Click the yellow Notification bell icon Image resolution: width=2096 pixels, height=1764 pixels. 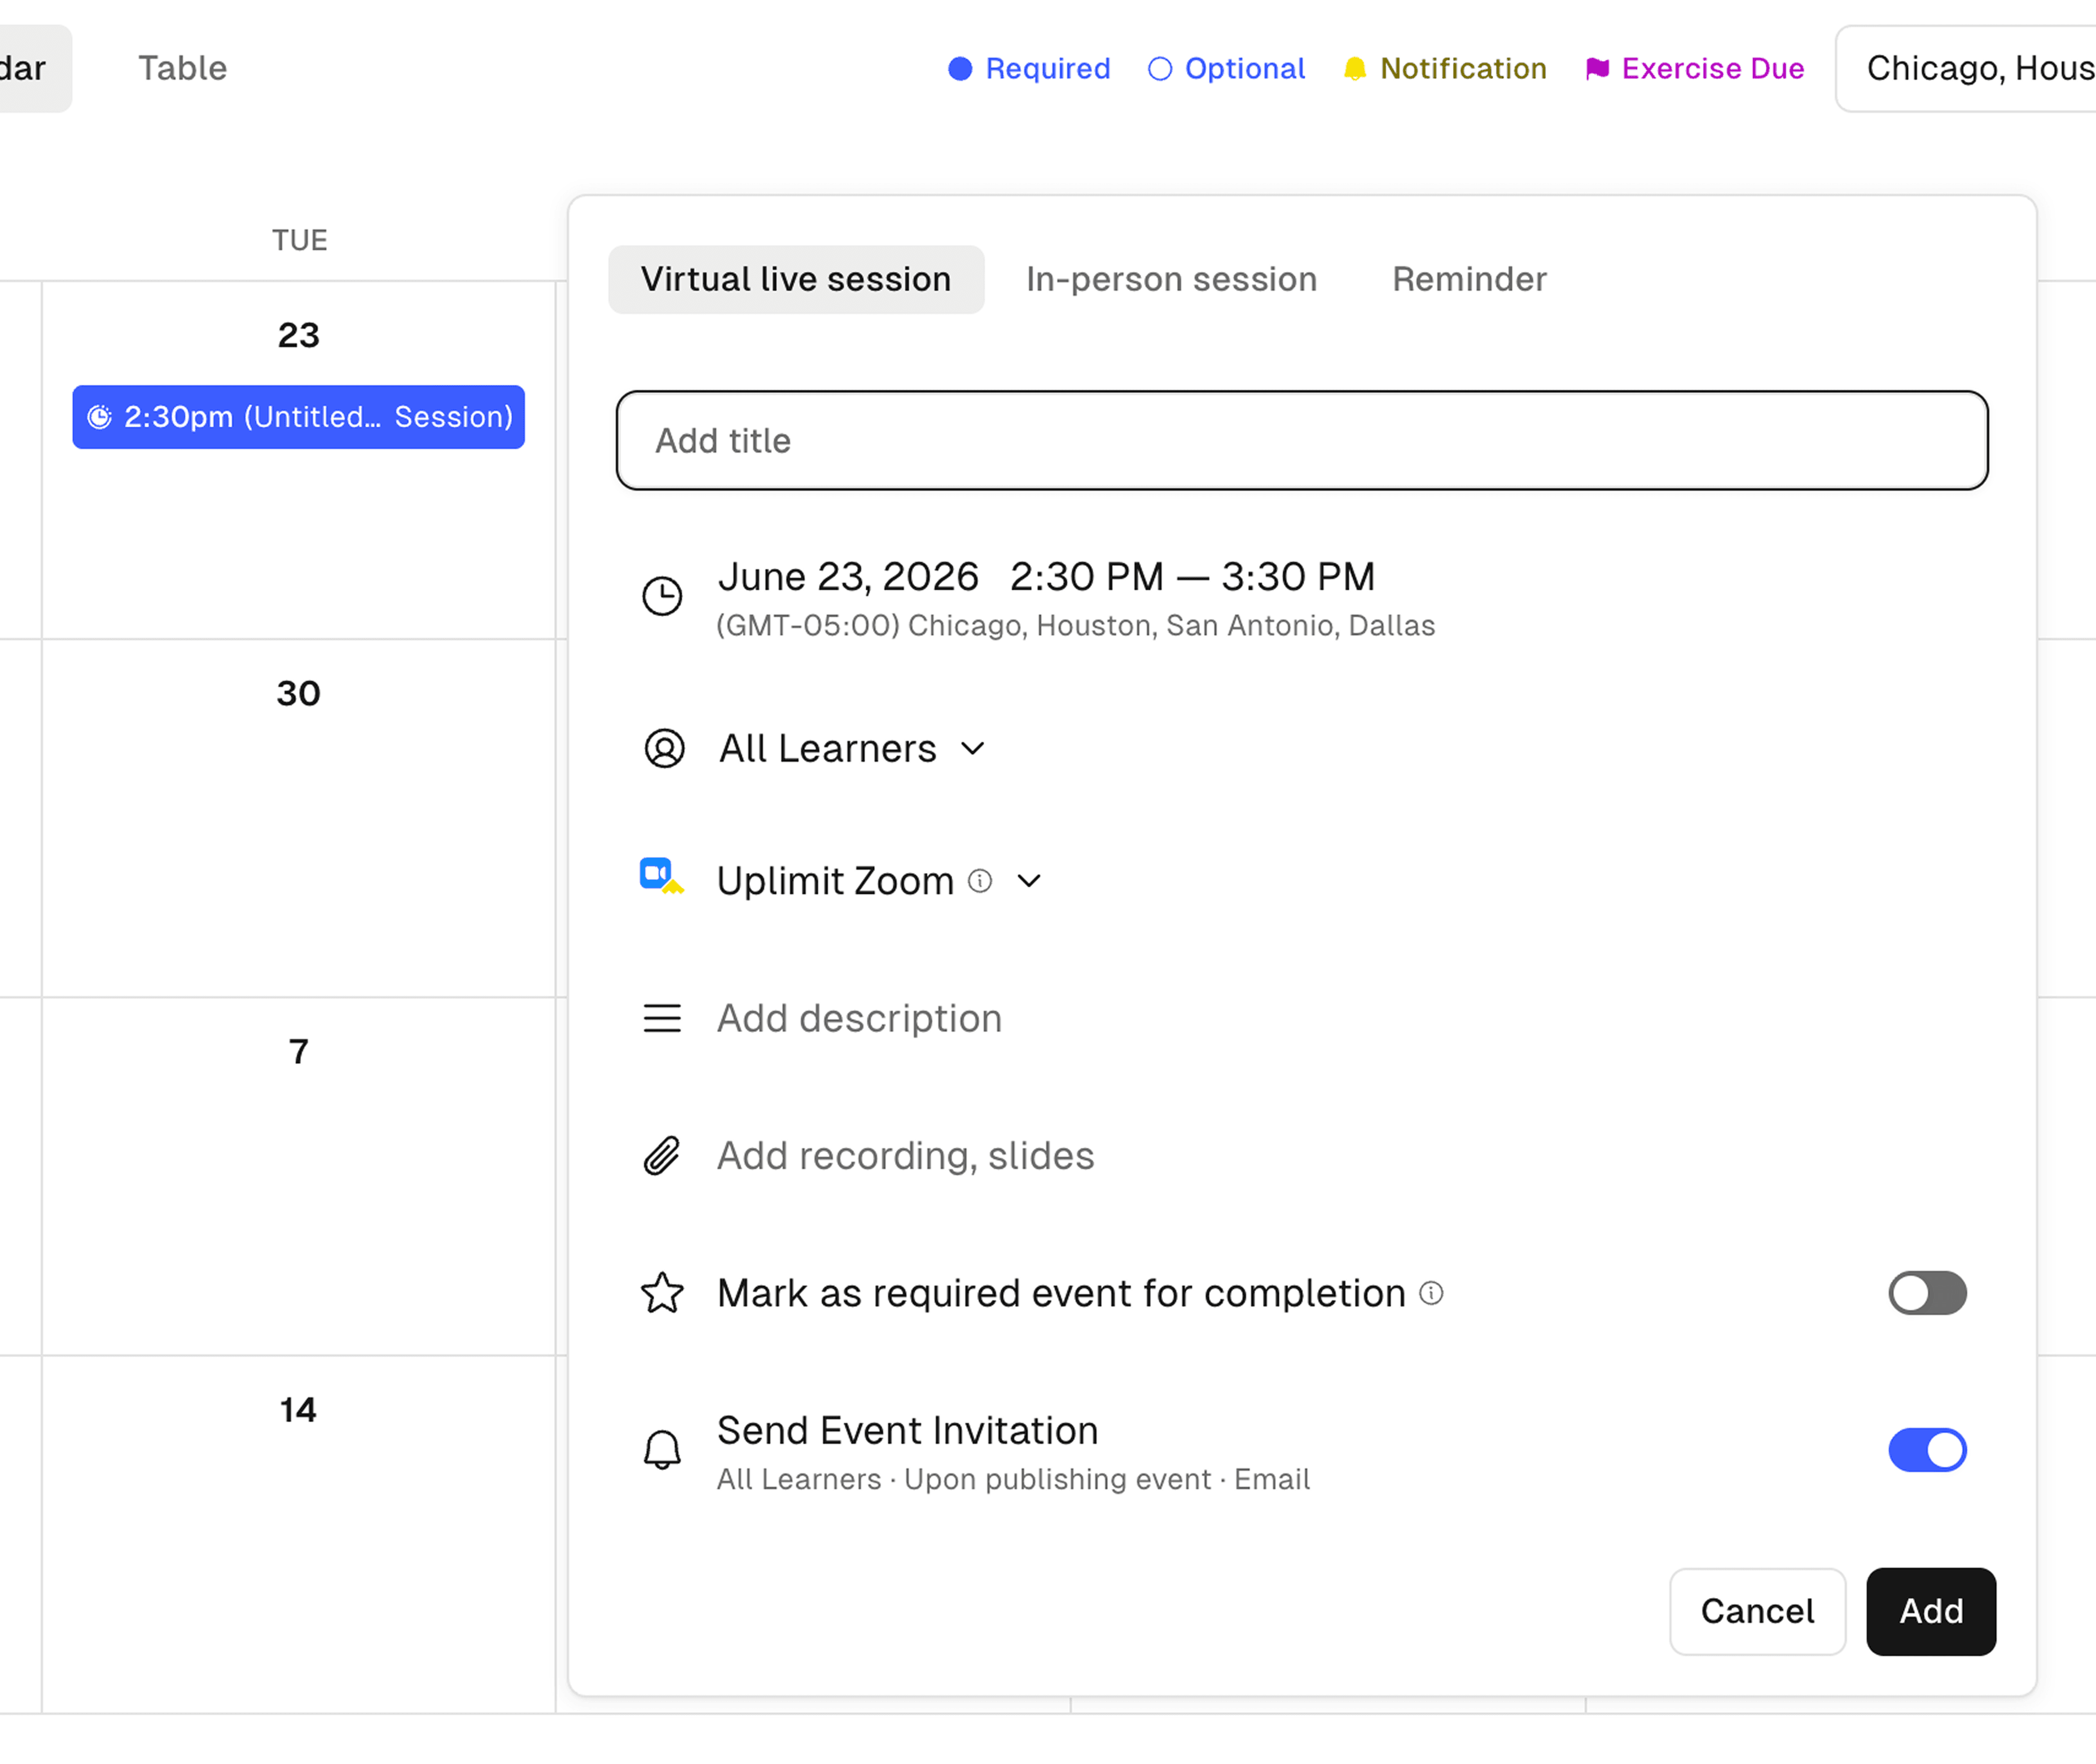pyautogui.click(x=1355, y=68)
